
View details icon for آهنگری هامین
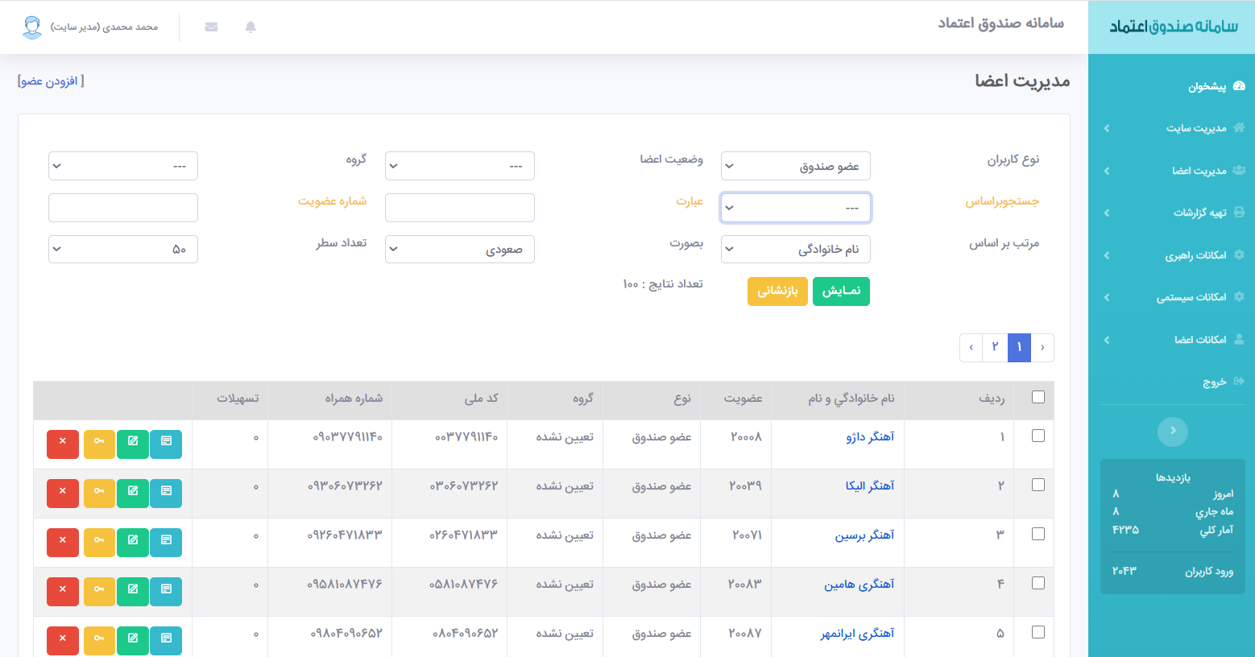(166, 592)
